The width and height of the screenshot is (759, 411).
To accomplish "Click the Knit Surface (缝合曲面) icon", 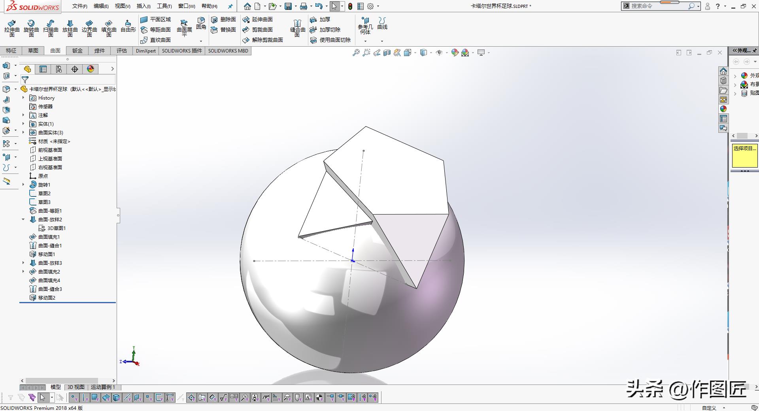I will [297, 28].
